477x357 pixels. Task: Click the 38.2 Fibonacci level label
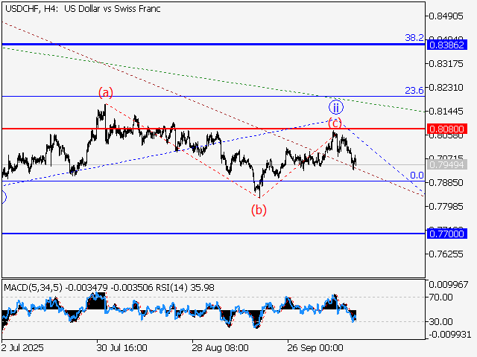(414, 37)
